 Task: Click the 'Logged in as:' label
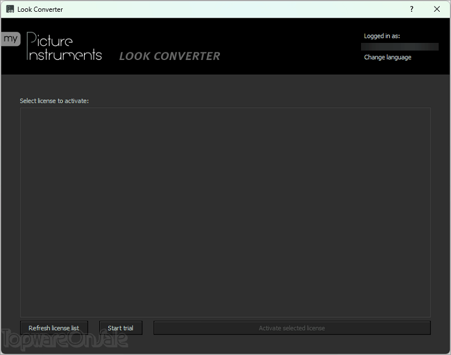[382, 36]
